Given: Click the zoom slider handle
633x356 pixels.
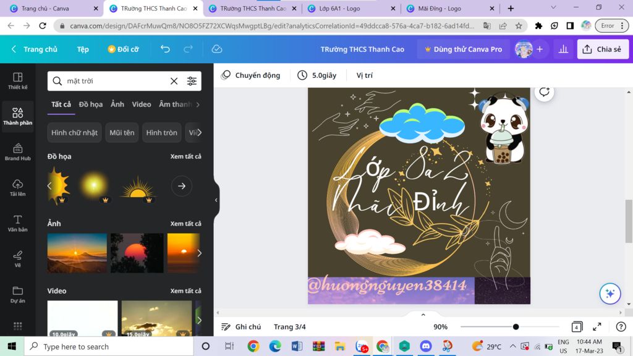Looking at the screenshot, I should tap(516, 326).
